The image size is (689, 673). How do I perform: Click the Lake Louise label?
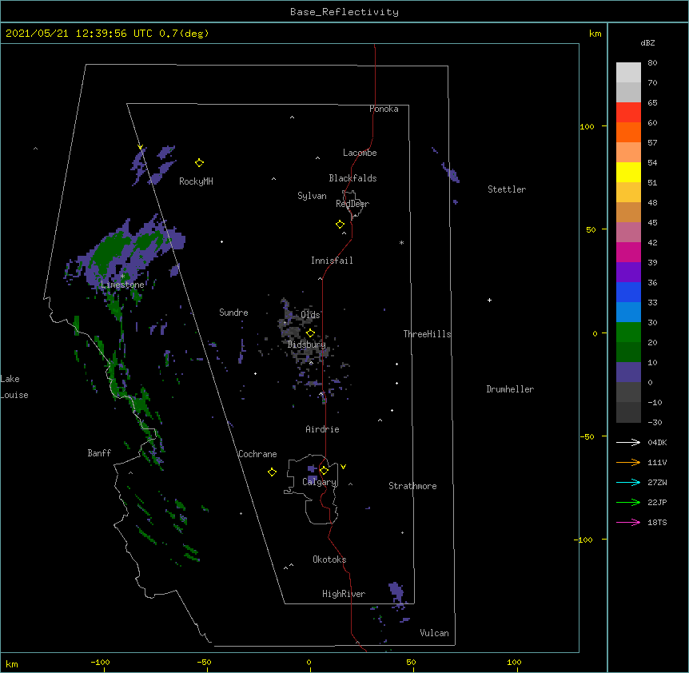point(14,387)
